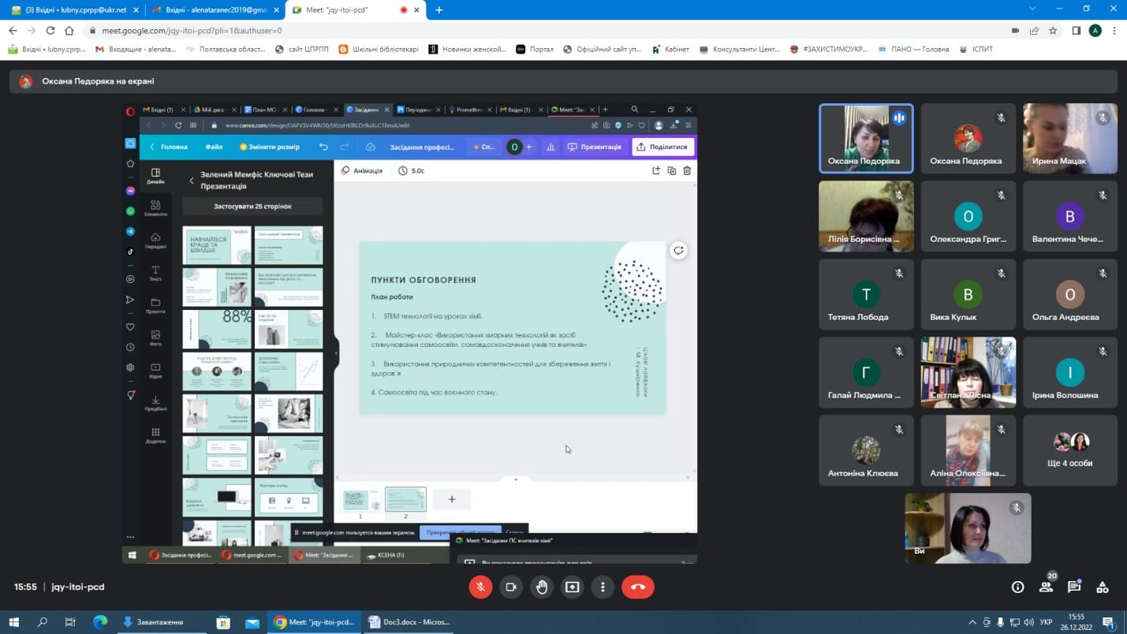
Task: Select the speaking Оксана Педоряка video tile
Action: coord(866,139)
